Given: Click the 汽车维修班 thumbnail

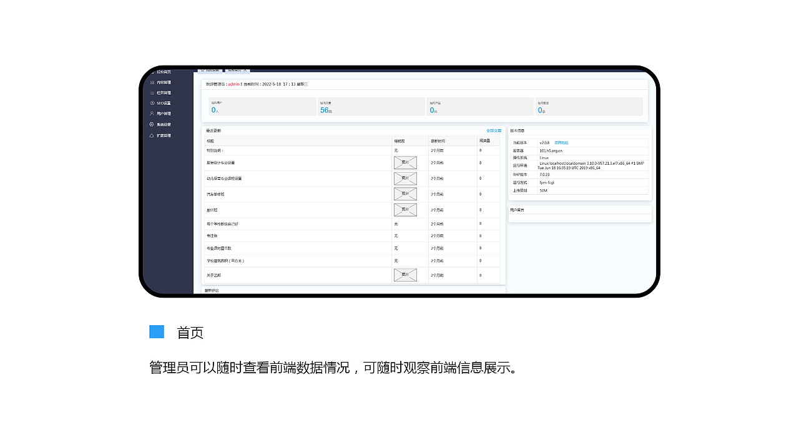Looking at the screenshot, I should coord(405,194).
